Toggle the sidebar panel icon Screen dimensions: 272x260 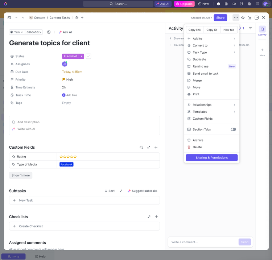(9, 18)
